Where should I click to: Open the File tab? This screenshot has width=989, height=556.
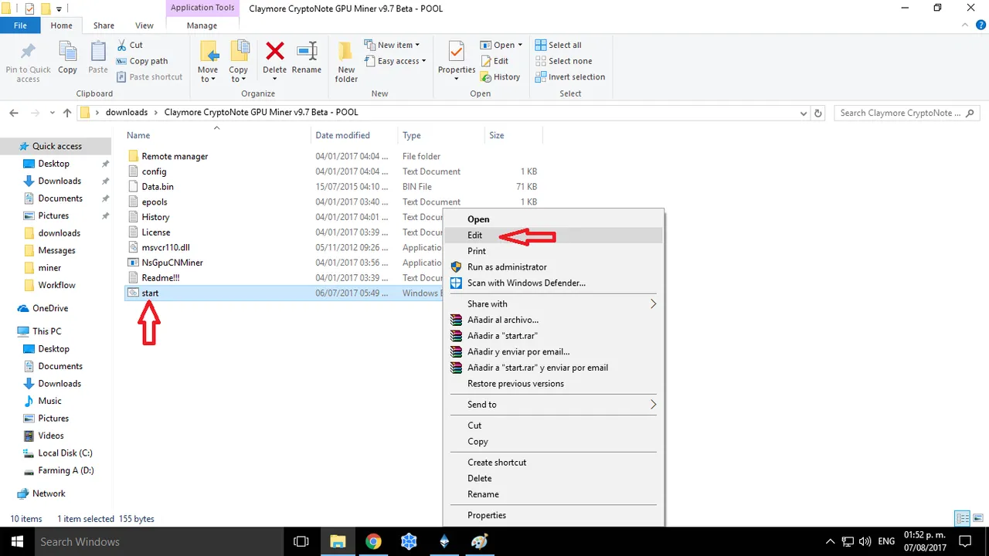pos(20,25)
